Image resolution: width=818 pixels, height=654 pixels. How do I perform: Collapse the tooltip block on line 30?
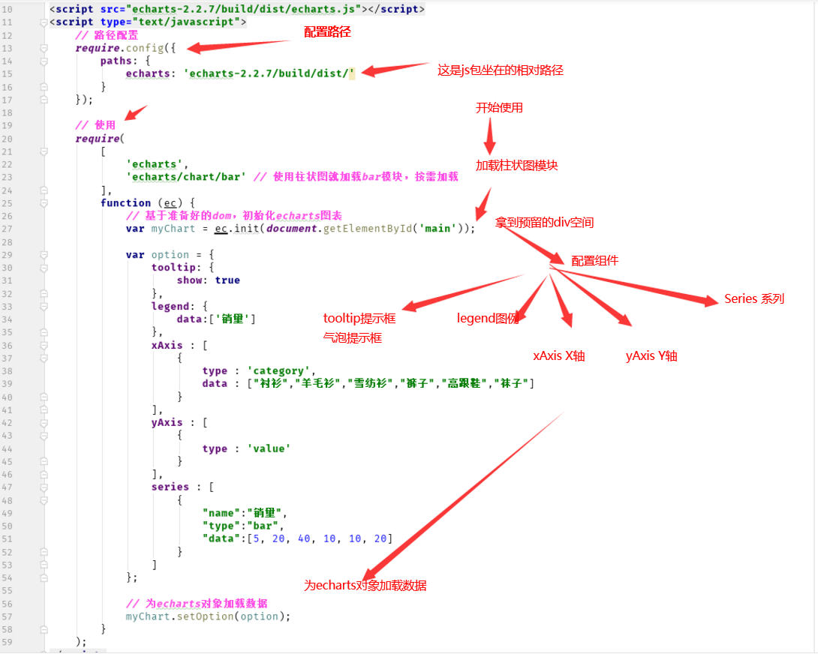(x=44, y=268)
